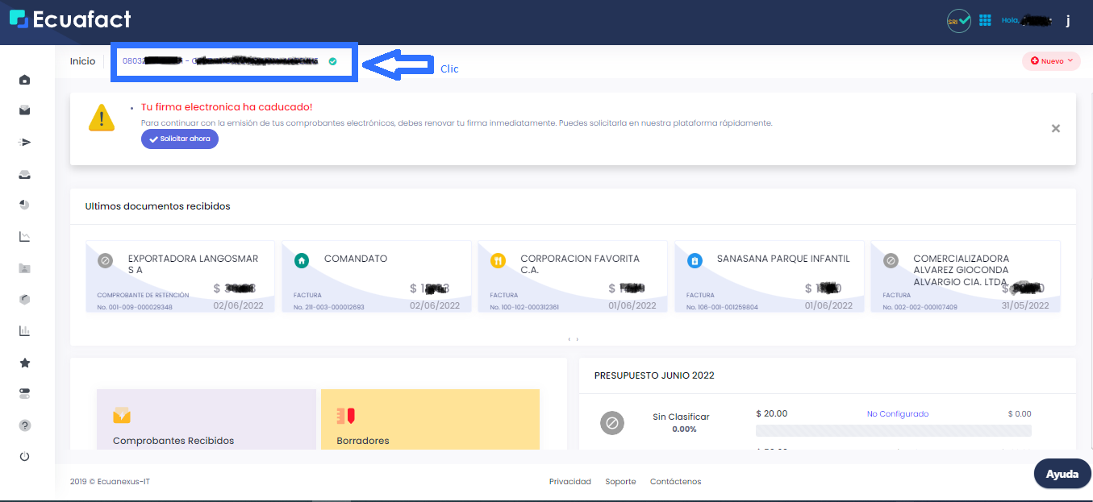This screenshot has width=1093, height=502.
Task: Open the Nuevo dropdown menu
Action: [x=1050, y=60]
